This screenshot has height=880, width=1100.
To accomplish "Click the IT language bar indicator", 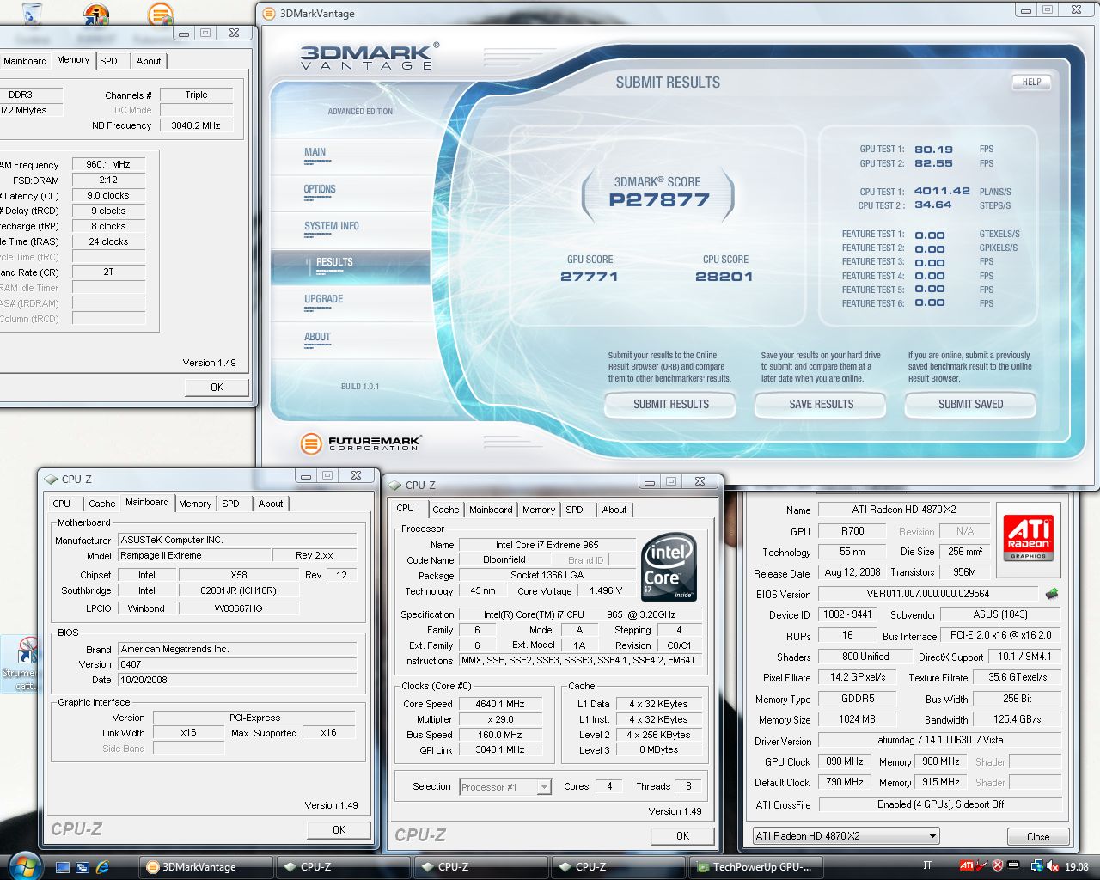I will tap(927, 865).
